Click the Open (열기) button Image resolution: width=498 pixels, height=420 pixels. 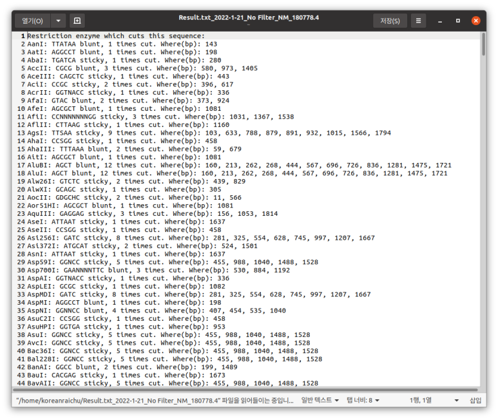33,21
